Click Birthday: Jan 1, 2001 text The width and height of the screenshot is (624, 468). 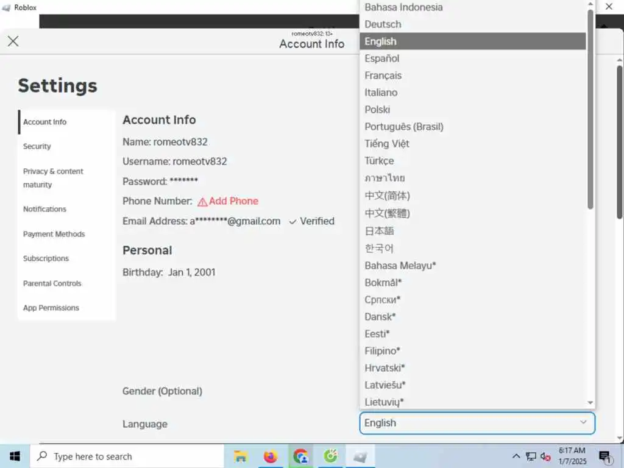pyautogui.click(x=169, y=272)
